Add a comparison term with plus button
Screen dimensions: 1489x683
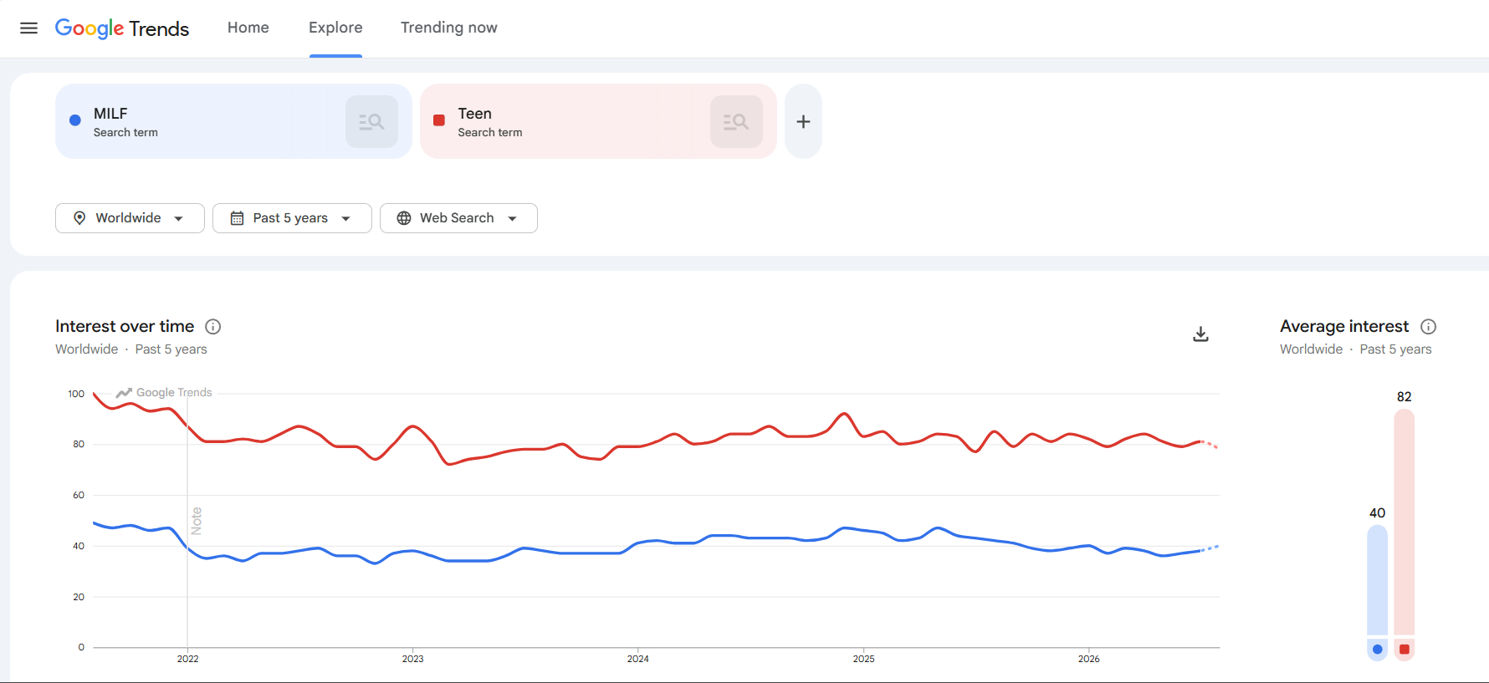803,122
